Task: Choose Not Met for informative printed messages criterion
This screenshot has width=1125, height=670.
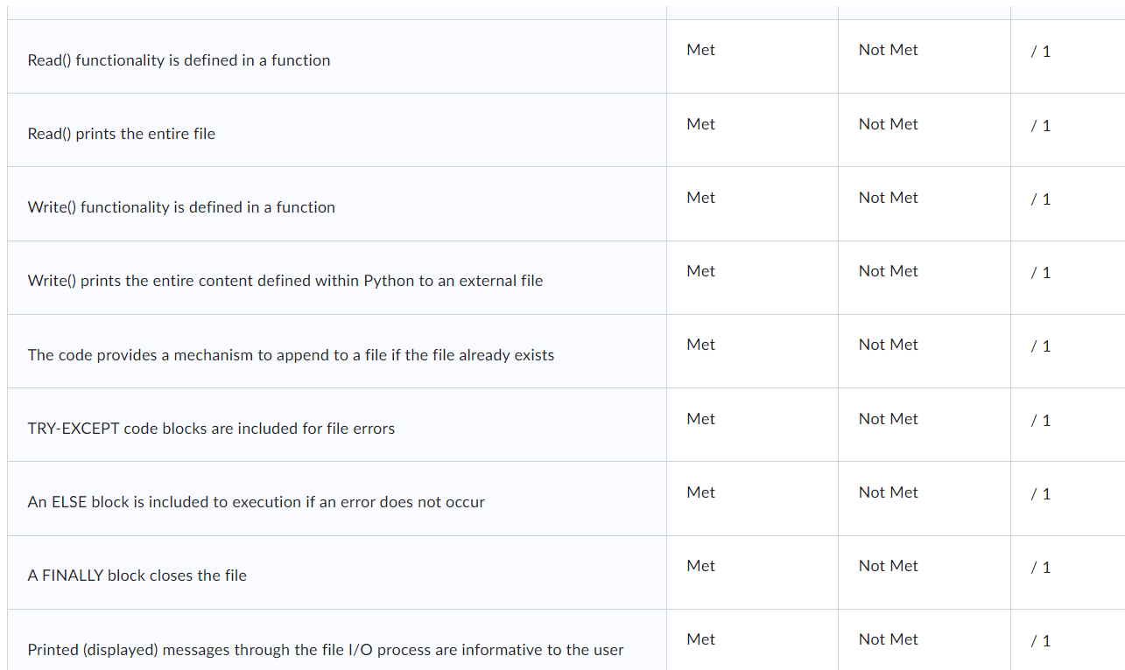Action: click(x=888, y=639)
